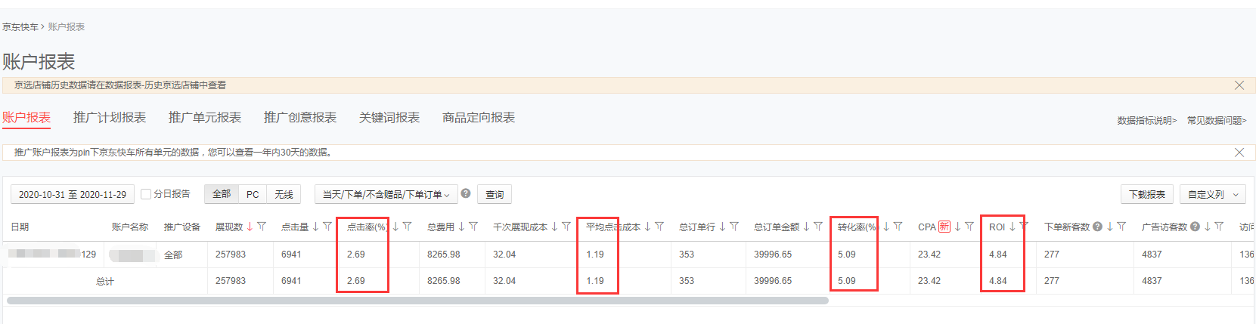This screenshot has height=324, width=1256.
Task: Sort the CPA column with its arrow
Action: tap(958, 227)
